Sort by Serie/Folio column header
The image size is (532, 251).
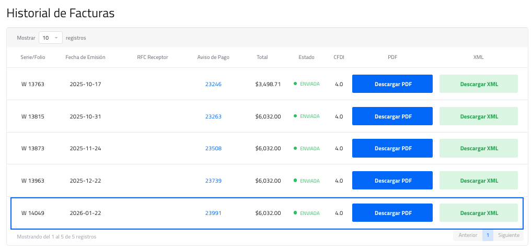(x=33, y=57)
